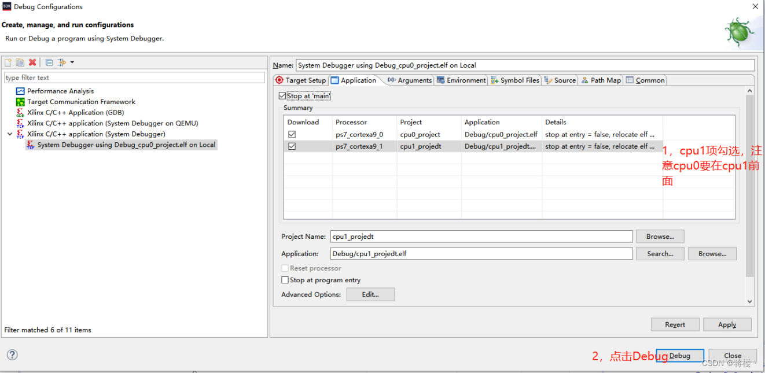Toggle the Stop at program entry checkbox
The image size is (765, 373).
[x=285, y=280]
